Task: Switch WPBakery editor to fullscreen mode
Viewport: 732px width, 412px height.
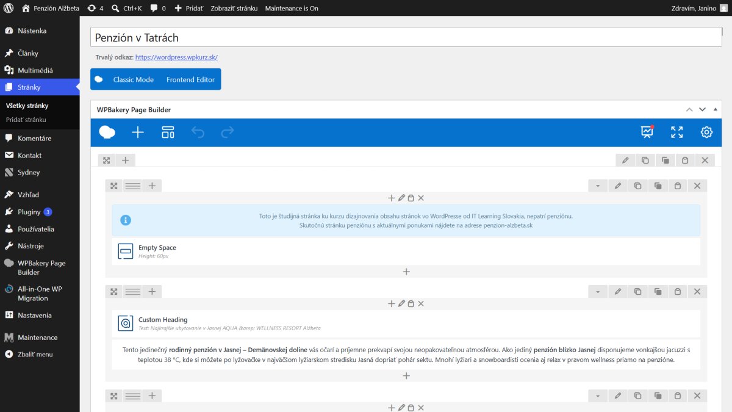Action: [677, 132]
